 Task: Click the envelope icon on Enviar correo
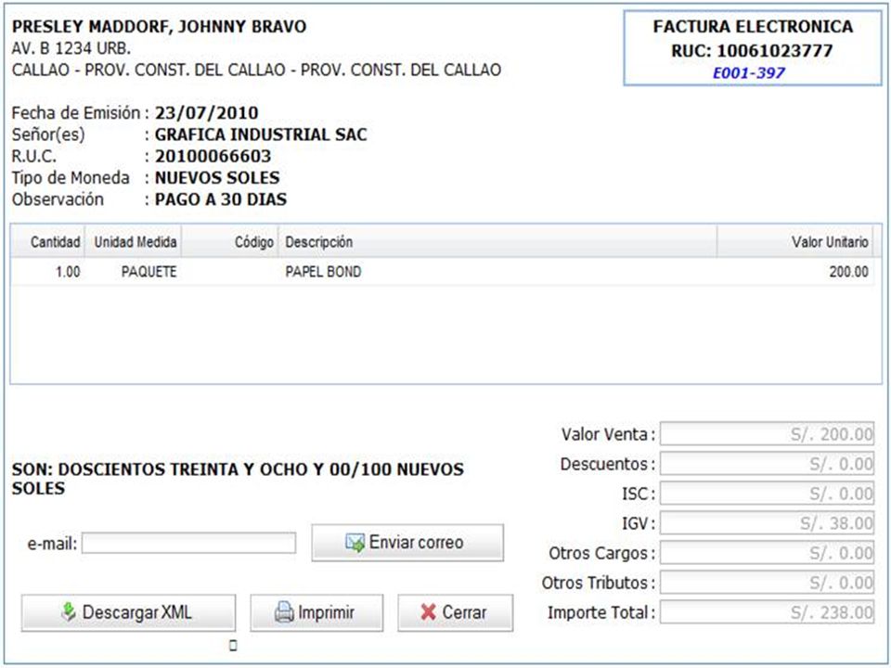(x=355, y=543)
